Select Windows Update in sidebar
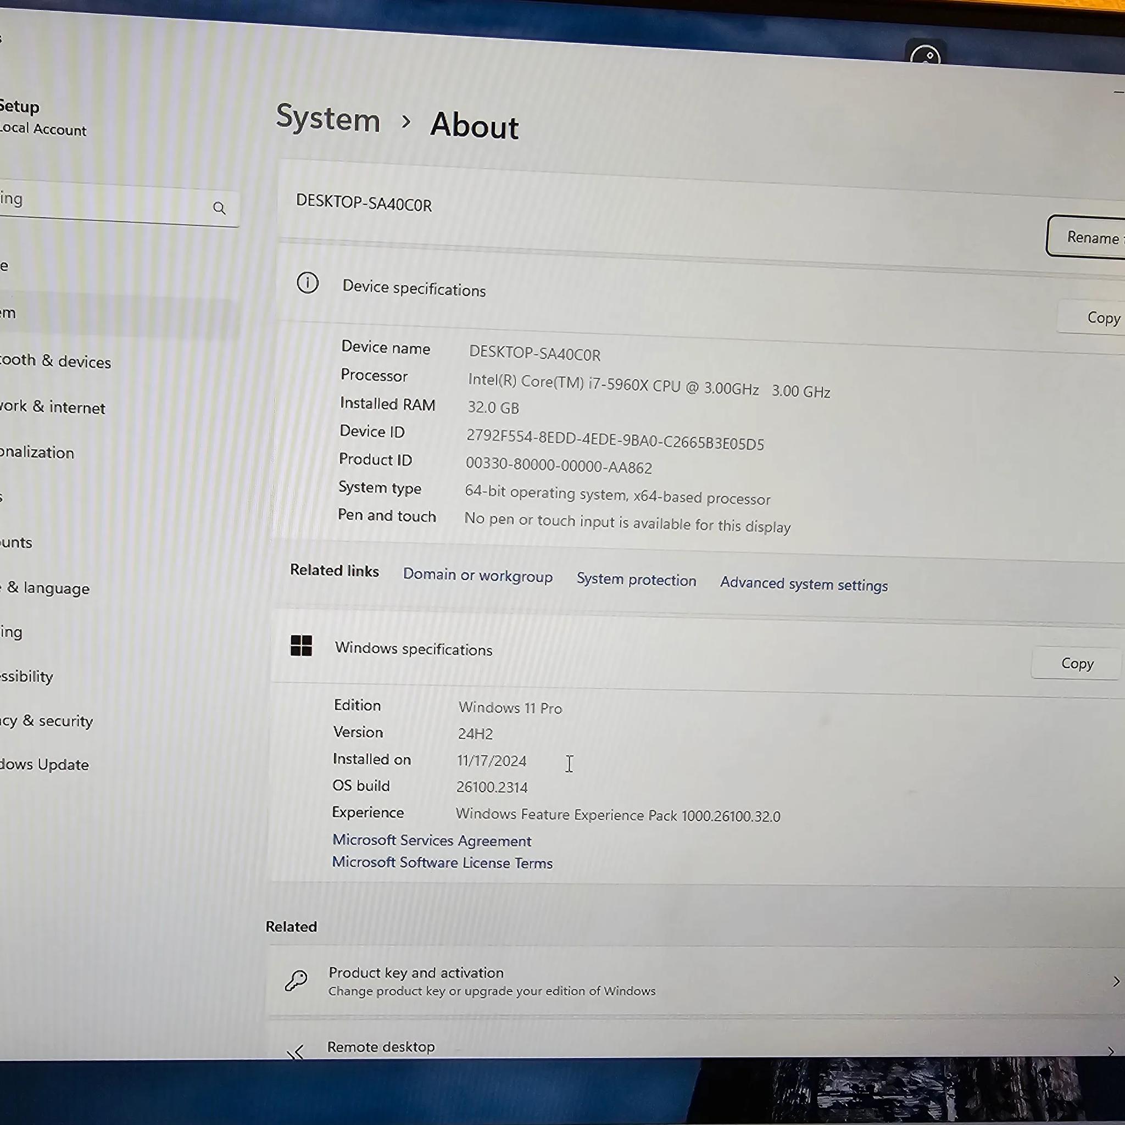 [x=44, y=764]
